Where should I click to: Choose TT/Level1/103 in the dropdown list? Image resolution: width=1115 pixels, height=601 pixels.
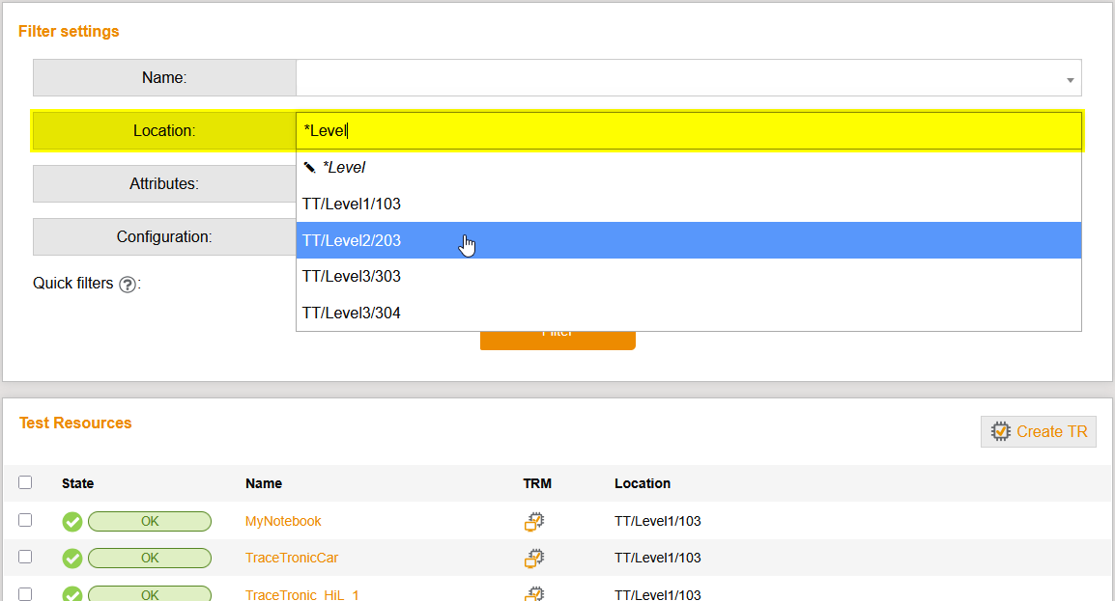pos(352,205)
